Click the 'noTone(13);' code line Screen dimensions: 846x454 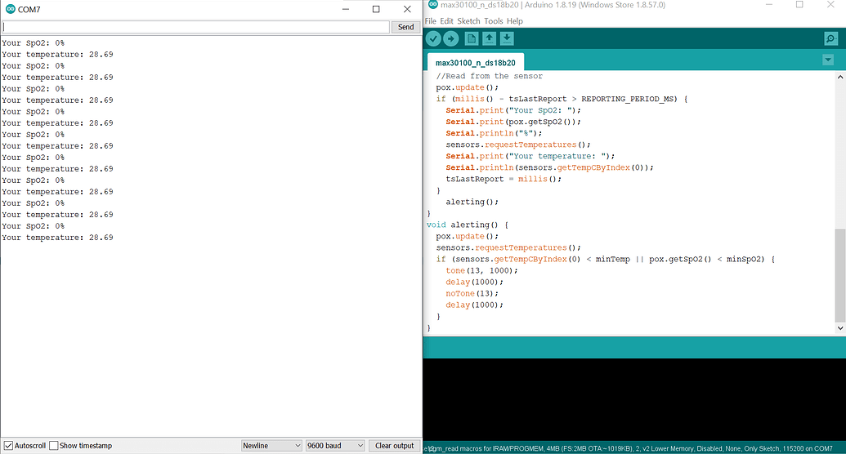coord(472,293)
